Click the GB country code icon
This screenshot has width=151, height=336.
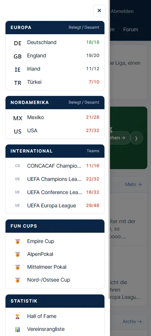18,56
